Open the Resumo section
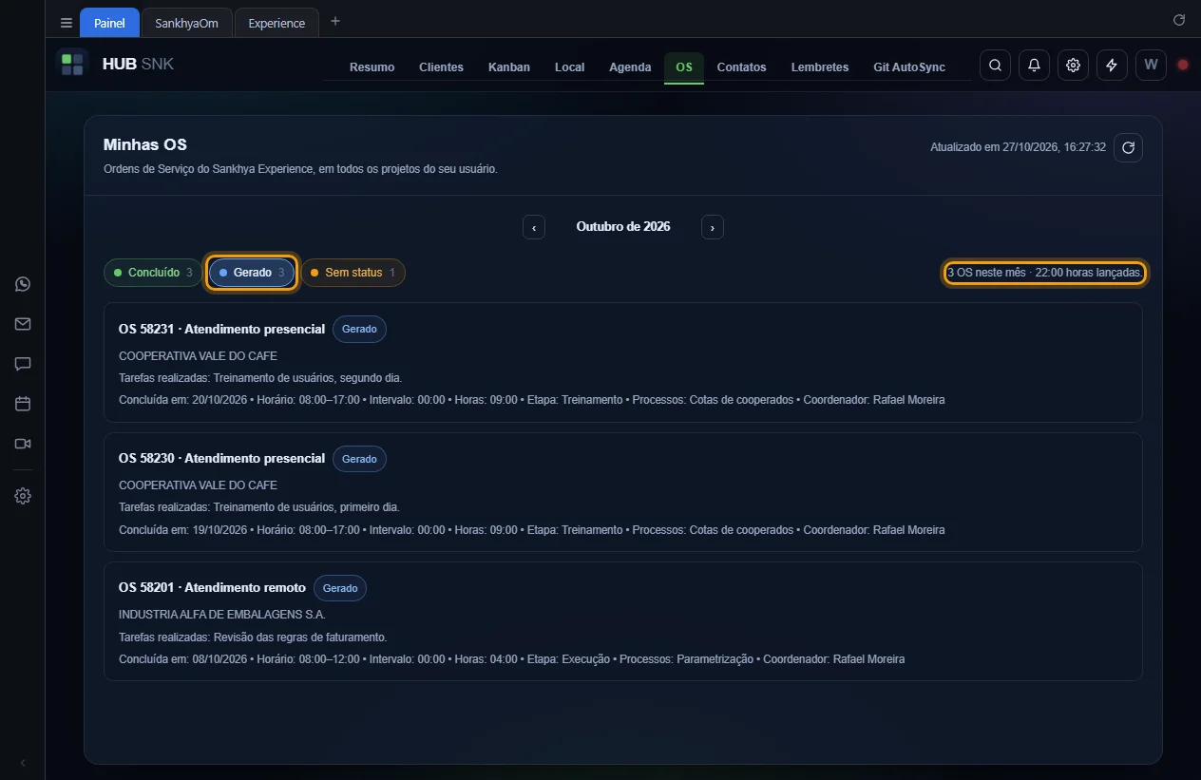The image size is (1201, 780). tap(372, 67)
